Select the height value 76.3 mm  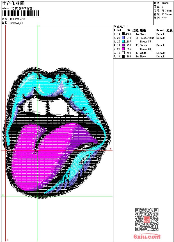pos(166,11)
